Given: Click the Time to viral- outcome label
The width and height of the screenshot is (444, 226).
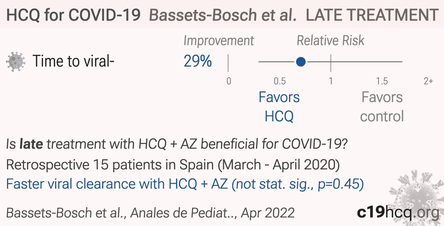Looking at the screenshot, I should pos(73,61).
